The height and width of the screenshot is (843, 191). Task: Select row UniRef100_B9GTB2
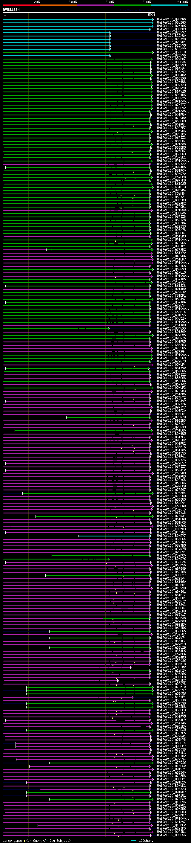[171, 756]
